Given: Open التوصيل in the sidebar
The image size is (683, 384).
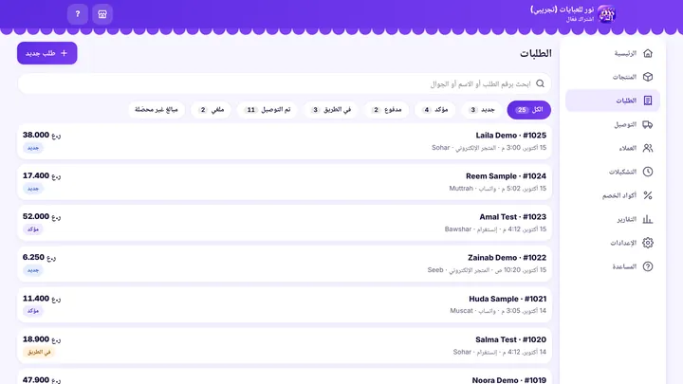Looking at the screenshot, I should click(613, 124).
